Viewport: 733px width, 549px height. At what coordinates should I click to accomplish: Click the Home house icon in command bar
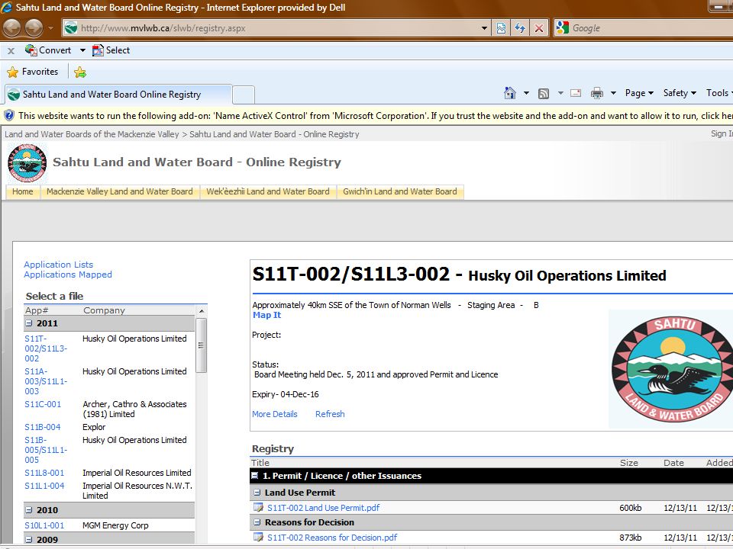pyautogui.click(x=510, y=93)
